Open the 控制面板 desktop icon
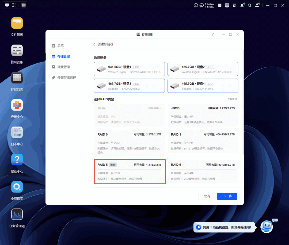Image resolution: width=289 pixels, height=245 pixels. [x=17, y=50]
